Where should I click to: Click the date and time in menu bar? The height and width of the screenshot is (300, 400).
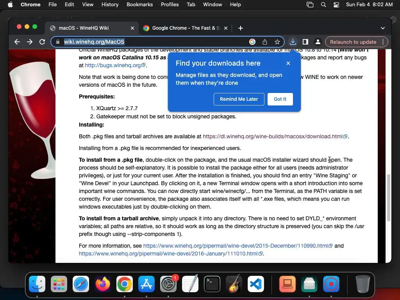click(x=369, y=5)
